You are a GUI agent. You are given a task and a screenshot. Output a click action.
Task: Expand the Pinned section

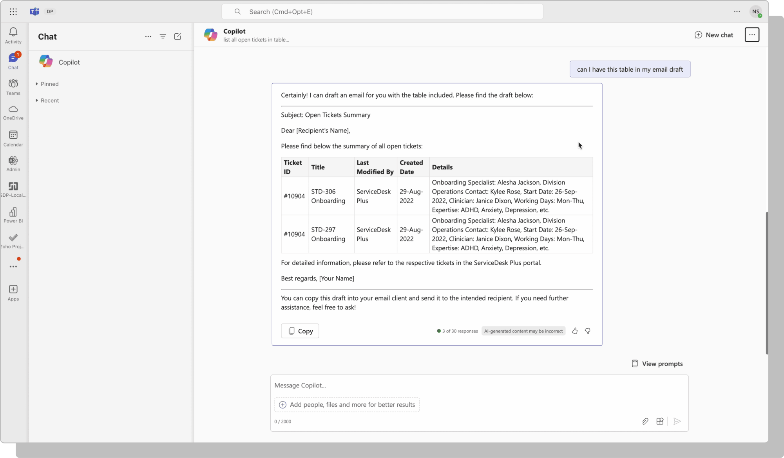click(47, 83)
